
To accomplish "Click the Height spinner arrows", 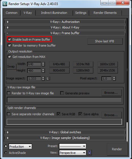I will tap(43, 71).
